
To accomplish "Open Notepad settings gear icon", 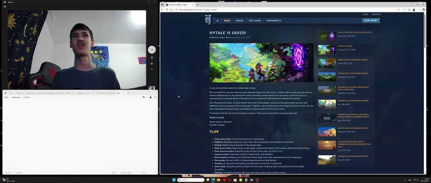I will [155, 97].
